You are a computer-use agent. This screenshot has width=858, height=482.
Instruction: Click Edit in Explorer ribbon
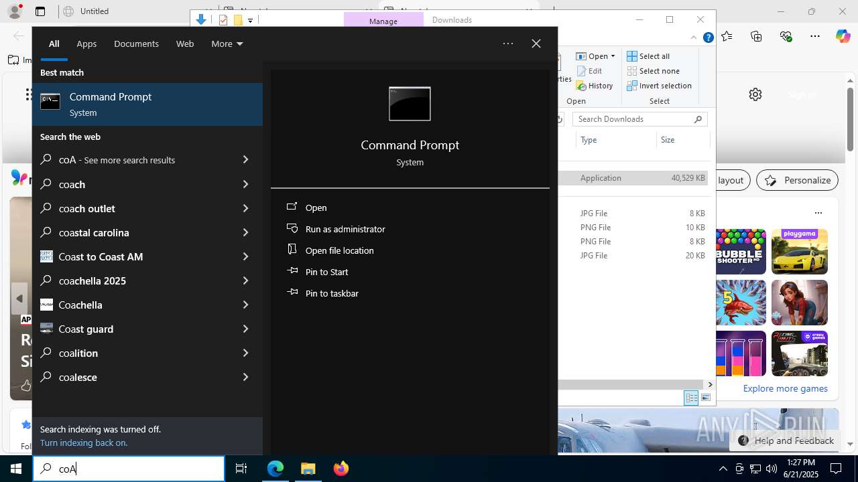click(x=589, y=71)
